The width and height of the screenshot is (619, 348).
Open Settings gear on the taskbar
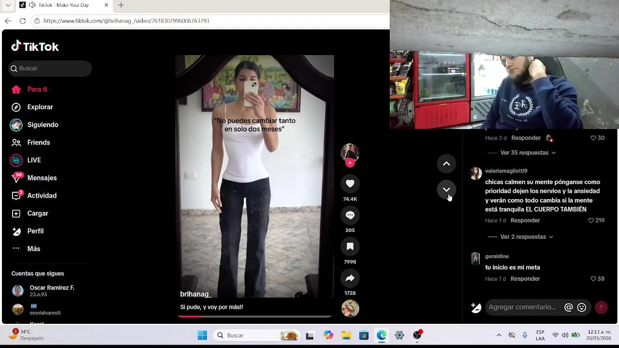pos(399,335)
